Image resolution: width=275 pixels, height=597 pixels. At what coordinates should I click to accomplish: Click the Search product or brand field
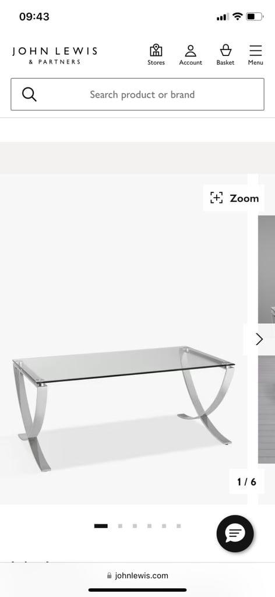click(x=137, y=94)
